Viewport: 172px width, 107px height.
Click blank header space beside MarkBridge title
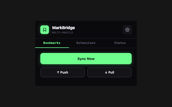coord(99,30)
